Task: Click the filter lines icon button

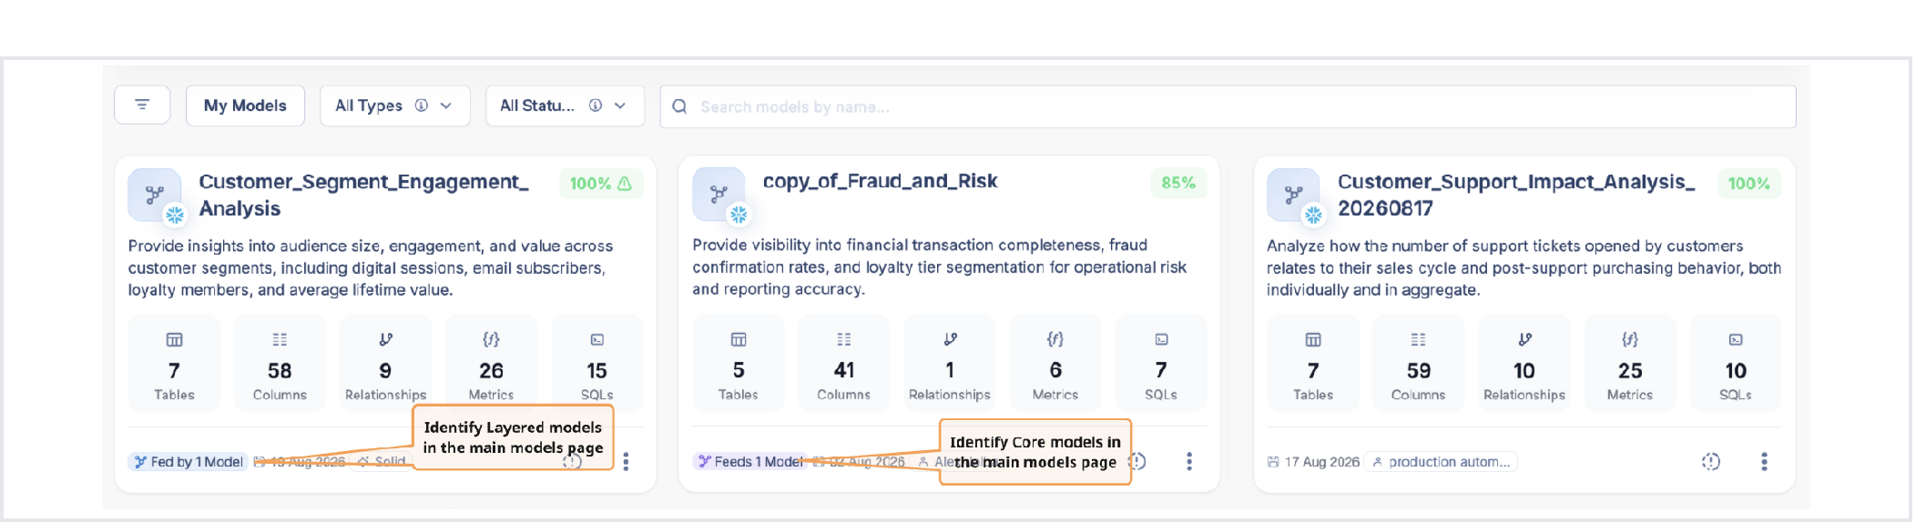Action: (142, 105)
